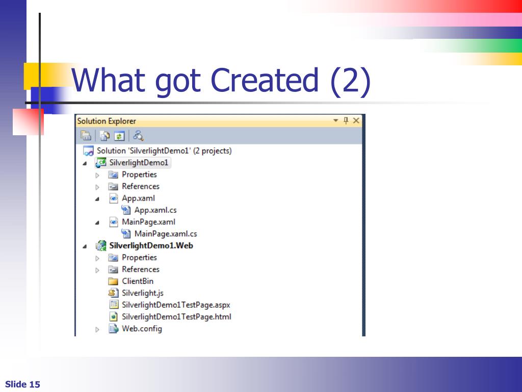Select the ClientBin folder
Image resolution: width=522 pixels, height=392 pixels.
tap(138, 281)
